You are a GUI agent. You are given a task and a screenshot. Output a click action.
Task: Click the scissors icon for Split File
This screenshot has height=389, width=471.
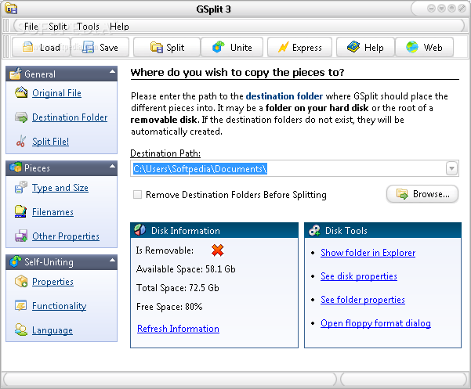(20, 141)
